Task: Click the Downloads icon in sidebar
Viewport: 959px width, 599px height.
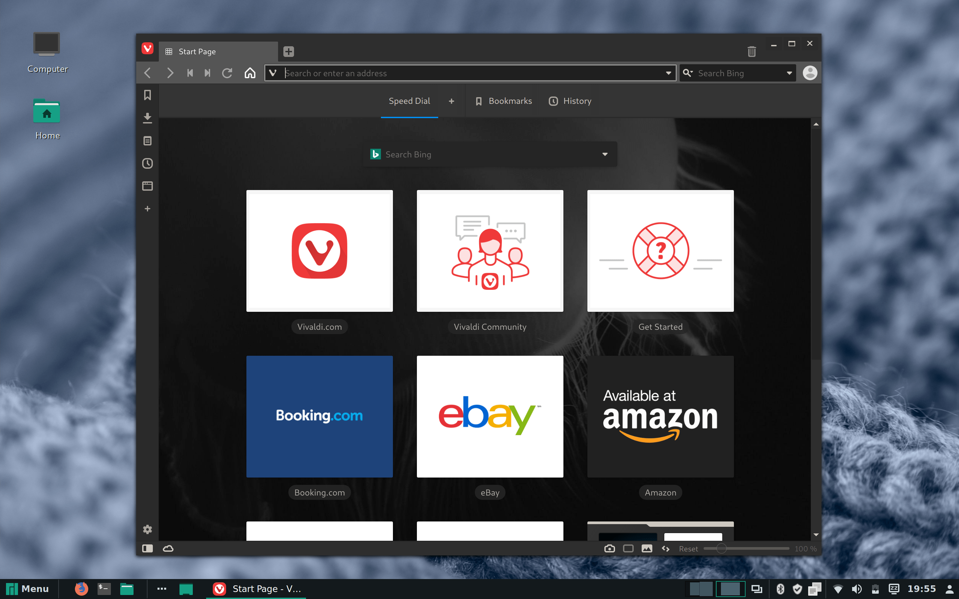Action: [x=147, y=118]
